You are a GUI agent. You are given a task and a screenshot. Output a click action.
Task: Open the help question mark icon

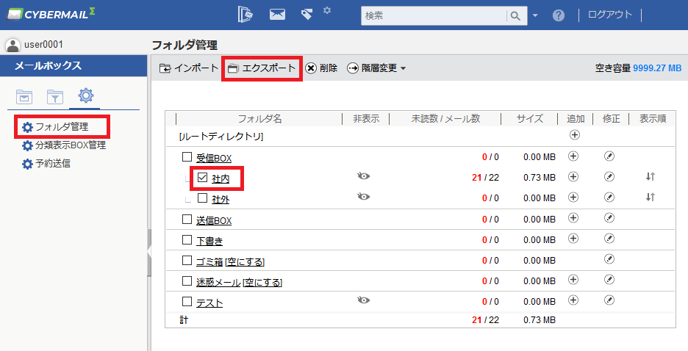[x=559, y=15]
